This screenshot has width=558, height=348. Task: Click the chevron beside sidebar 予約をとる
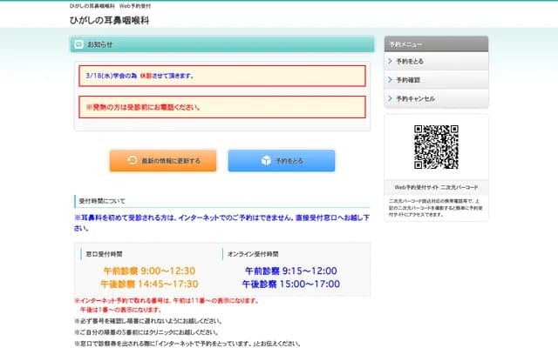(390, 62)
